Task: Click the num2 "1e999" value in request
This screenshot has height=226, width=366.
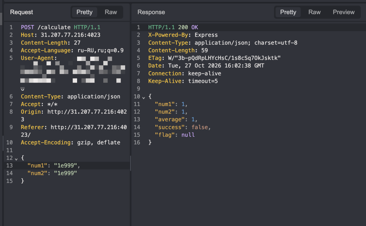Action: click(65, 173)
